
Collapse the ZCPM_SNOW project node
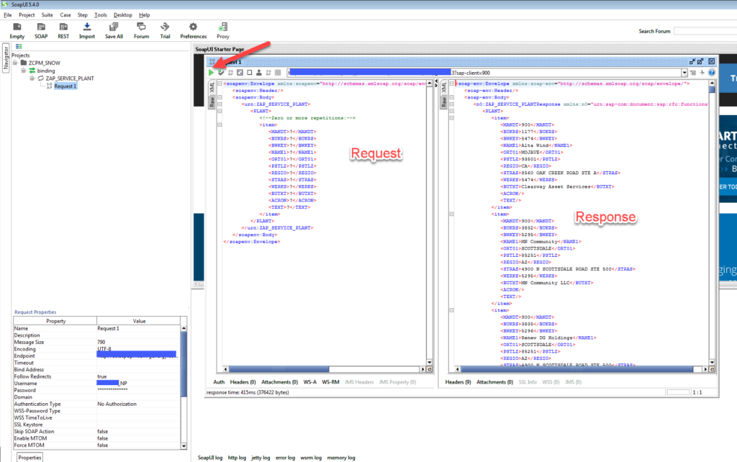click(15, 63)
